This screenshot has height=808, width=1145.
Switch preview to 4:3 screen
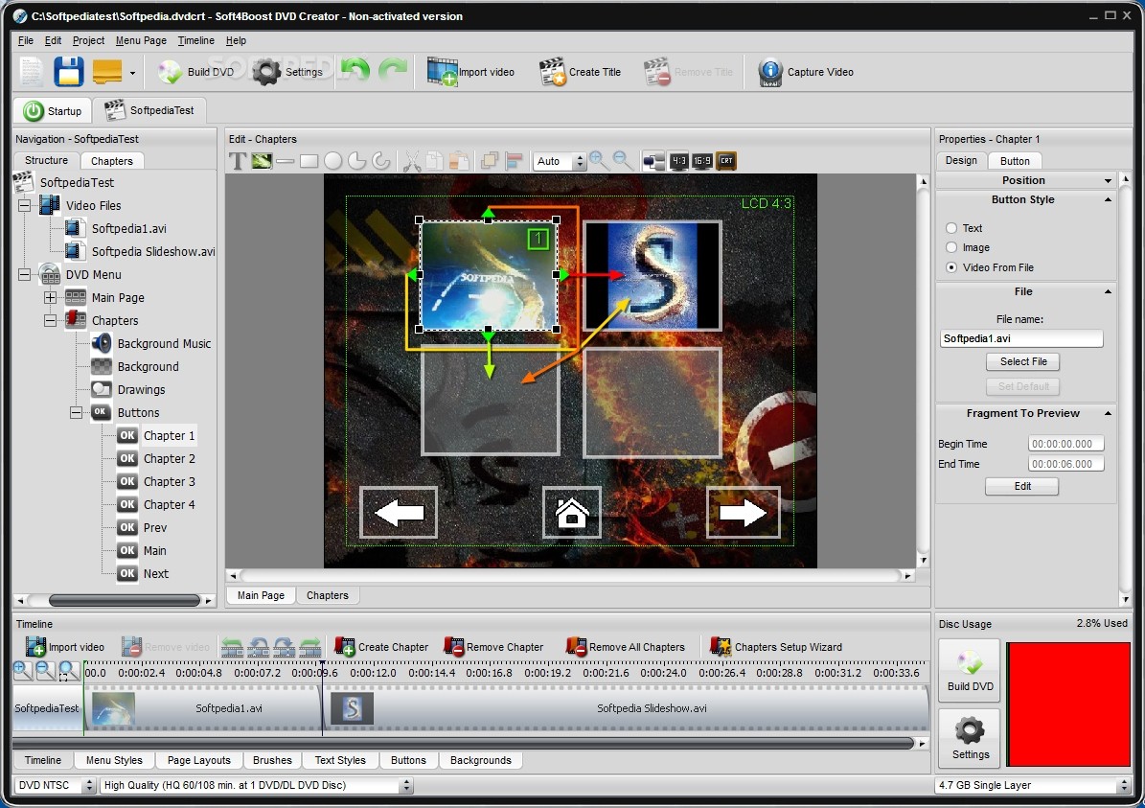(679, 161)
